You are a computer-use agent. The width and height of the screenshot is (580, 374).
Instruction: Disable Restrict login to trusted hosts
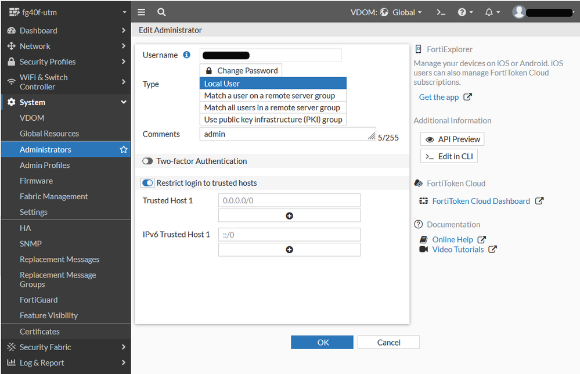click(x=147, y=183)
